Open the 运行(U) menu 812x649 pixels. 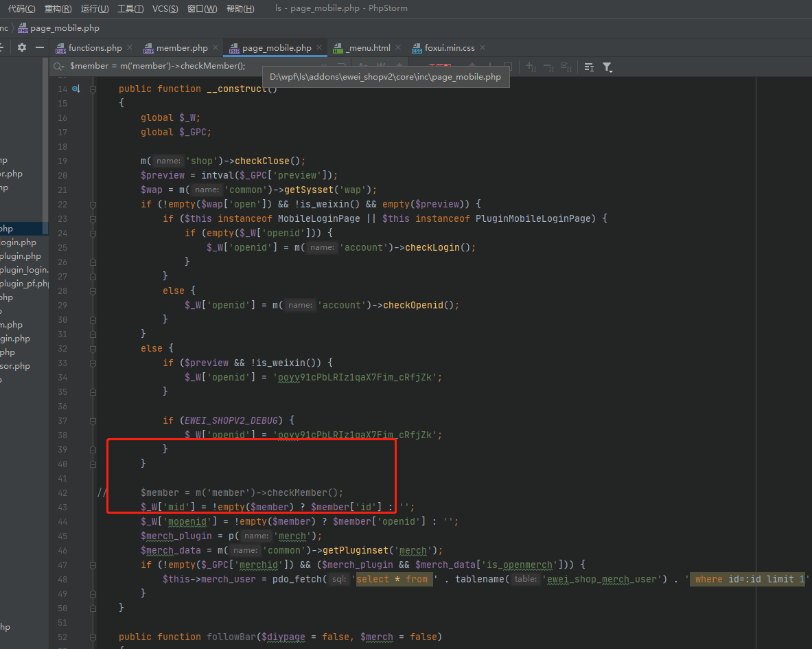coord(95,8)
